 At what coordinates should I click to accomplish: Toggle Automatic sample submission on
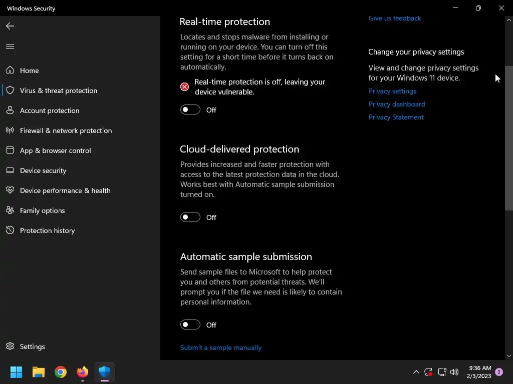(x=190, y=325)
